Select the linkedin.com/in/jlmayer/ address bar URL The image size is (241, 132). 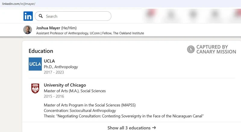point(19,4)
